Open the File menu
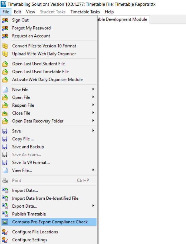Viewport: 186px width, 244px height. [6, 12]
